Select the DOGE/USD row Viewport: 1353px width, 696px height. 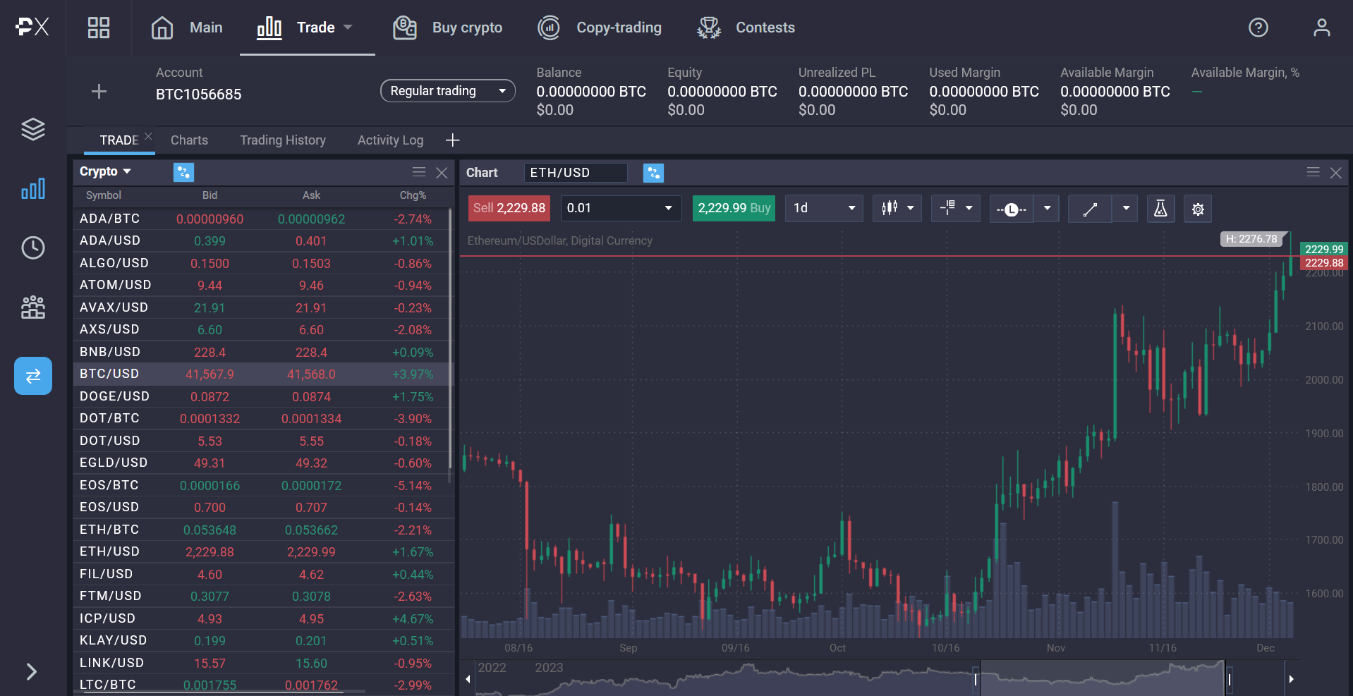click(x=261, y=396)
